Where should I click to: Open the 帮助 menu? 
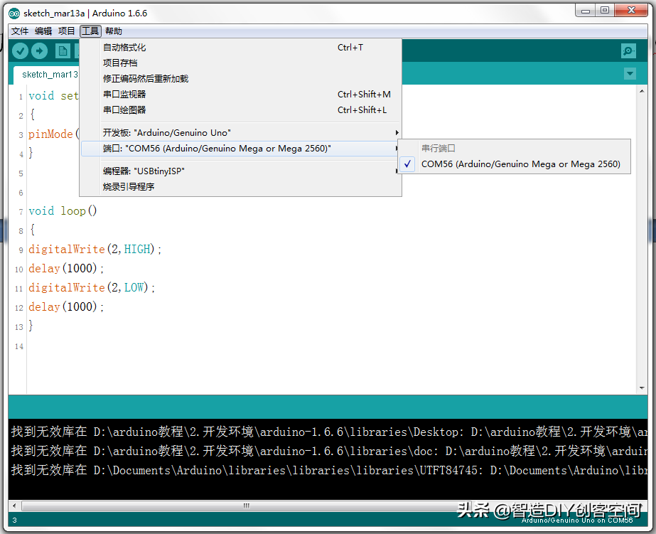click(114, 31)
